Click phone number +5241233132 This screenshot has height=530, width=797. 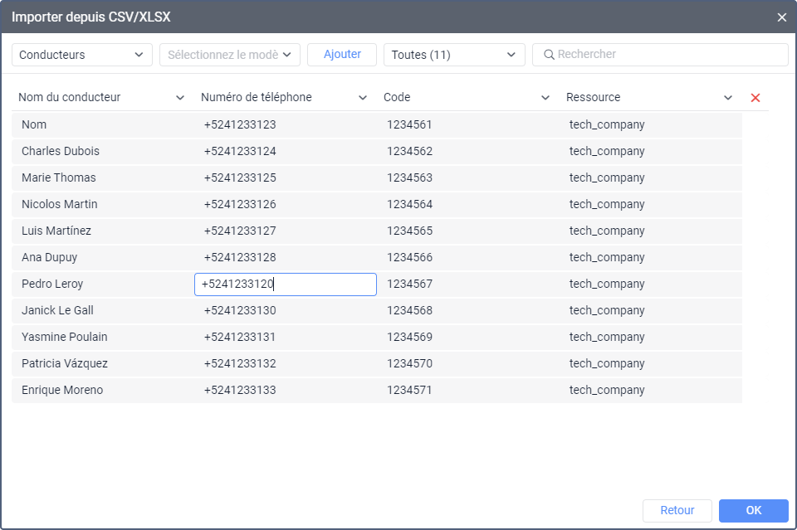click(x=240, y=363)
